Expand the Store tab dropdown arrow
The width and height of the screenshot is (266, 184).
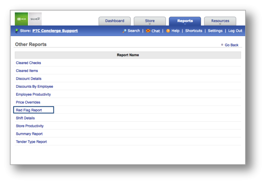[x=149, y=24]
